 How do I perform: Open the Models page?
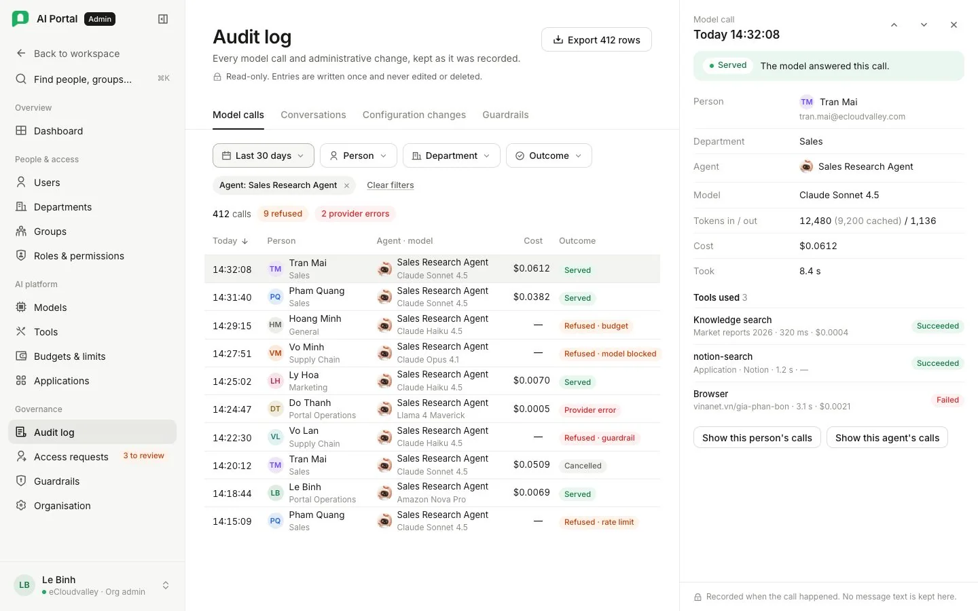coord(92,307)
